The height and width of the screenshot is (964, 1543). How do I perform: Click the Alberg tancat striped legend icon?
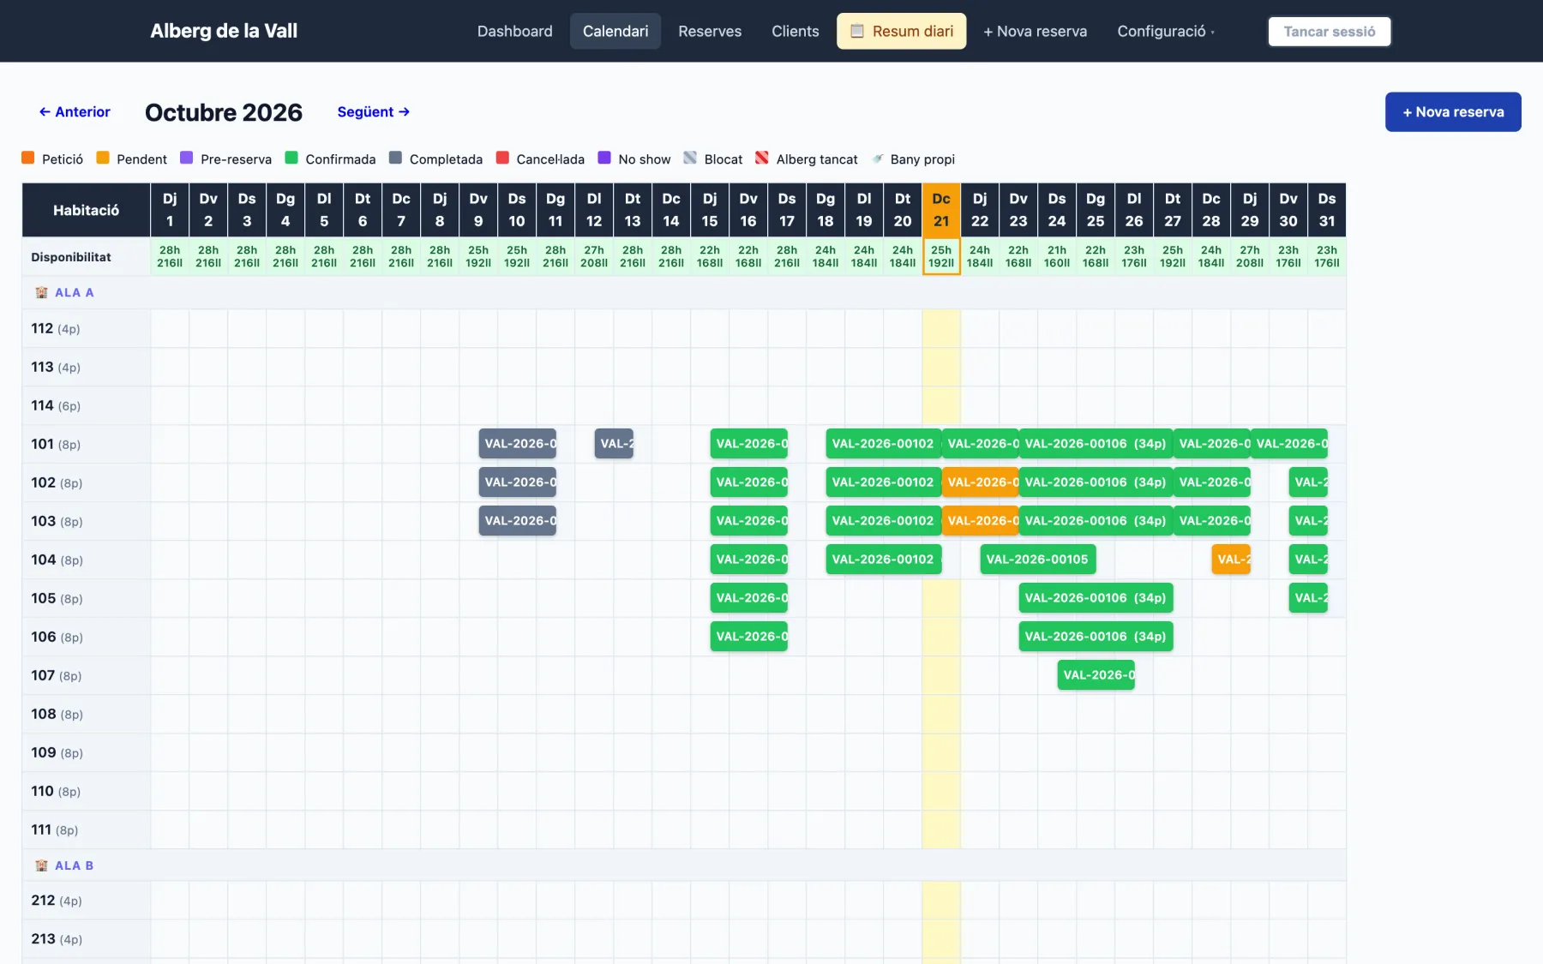tap(761, 158)
